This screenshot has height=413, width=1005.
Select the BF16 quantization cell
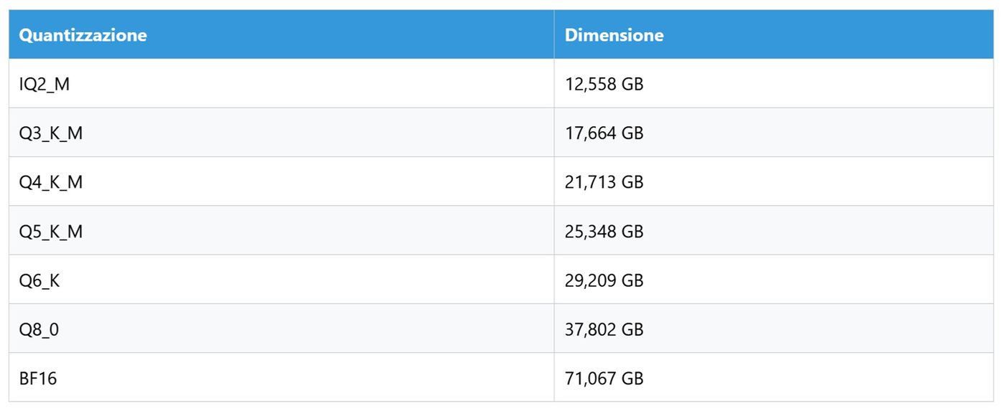click(281, 377)
